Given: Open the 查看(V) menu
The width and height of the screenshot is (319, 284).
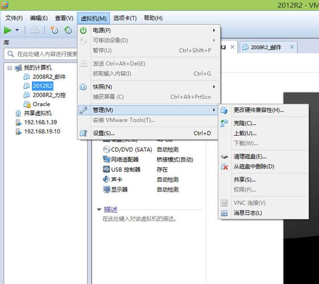Looking at the screenshot, I should pyautogui.click(x=64, y=18).
